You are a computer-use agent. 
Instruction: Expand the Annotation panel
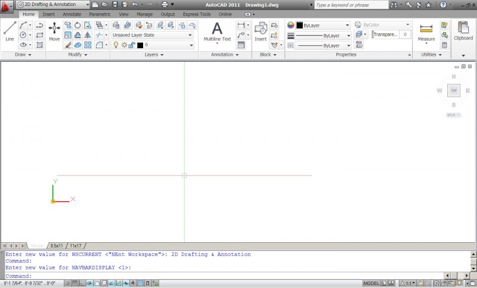coord(225,55)
